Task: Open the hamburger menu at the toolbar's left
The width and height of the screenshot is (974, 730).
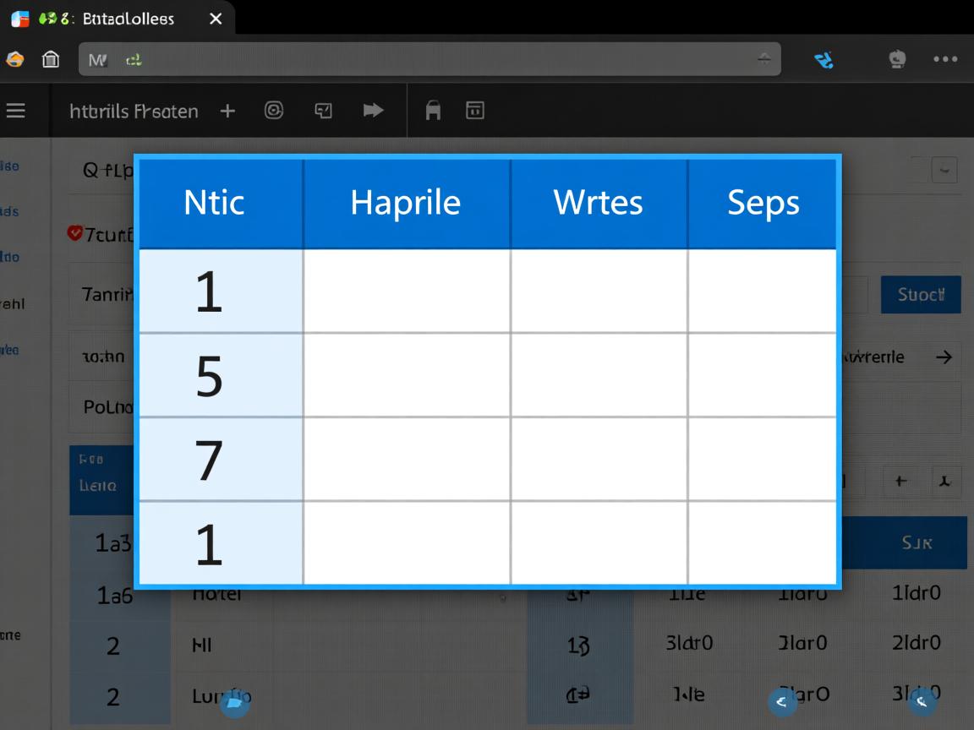Action: (x=15, y=111)
